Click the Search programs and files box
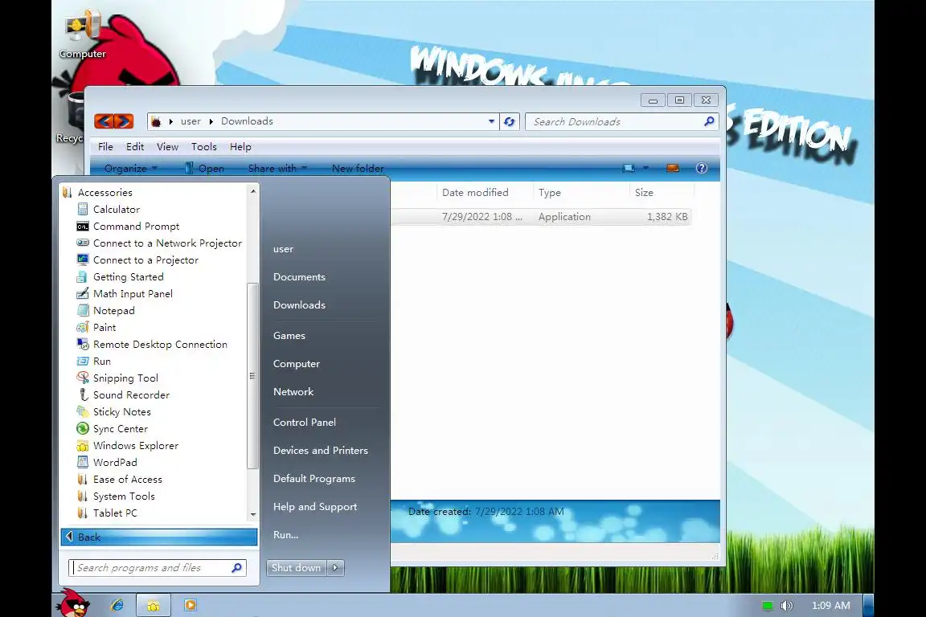Image resolution: width=926 pixels, height=617 pixels. (x=157, y=567)
